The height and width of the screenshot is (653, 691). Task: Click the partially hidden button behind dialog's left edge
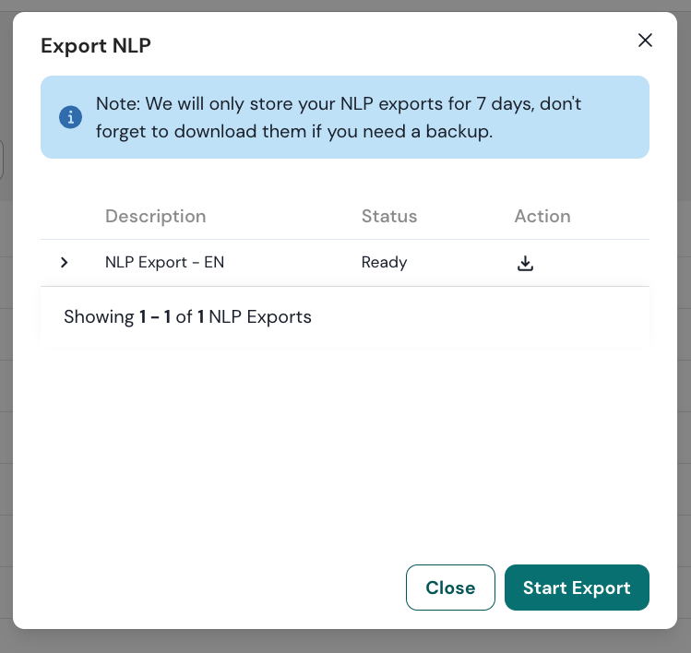3,160
